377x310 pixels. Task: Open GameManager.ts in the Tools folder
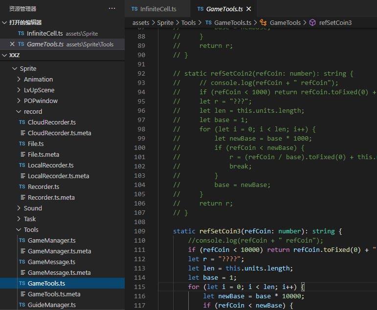pos(51,240)
